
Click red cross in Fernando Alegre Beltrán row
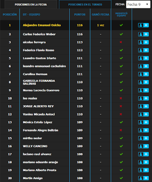coord(121,130)
